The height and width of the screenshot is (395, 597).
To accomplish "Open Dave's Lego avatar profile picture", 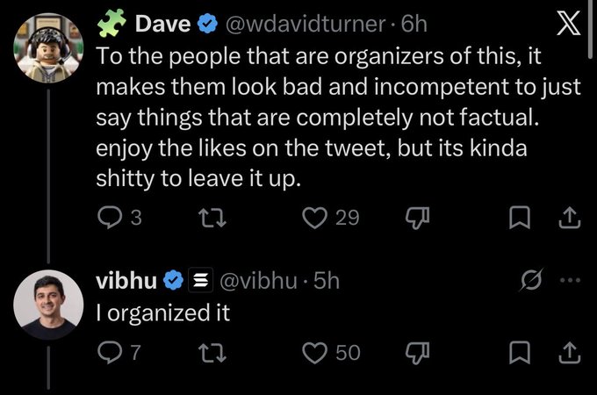I will [x=48, y=48].
